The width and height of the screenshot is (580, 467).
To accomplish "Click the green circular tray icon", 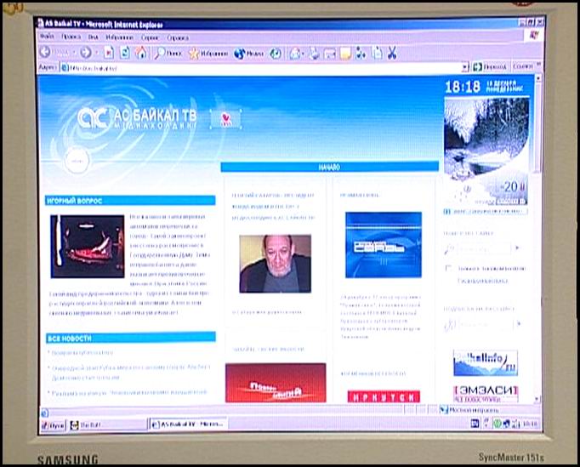I will [x=498, y=424].
